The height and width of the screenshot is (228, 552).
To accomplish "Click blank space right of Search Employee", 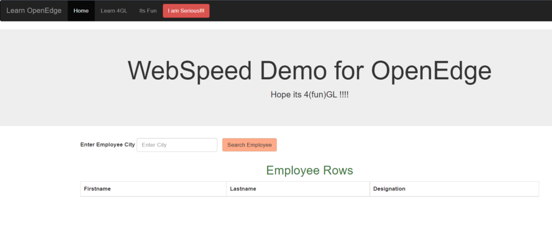I will point(404,145).
